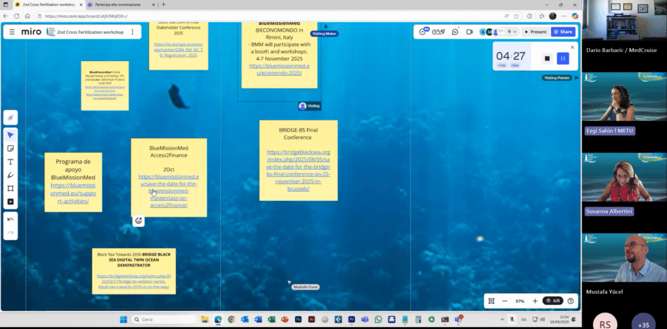Click the blue Share button
Image resolution: width=667 pixels, height=329 pixels.
click(563, 31)
